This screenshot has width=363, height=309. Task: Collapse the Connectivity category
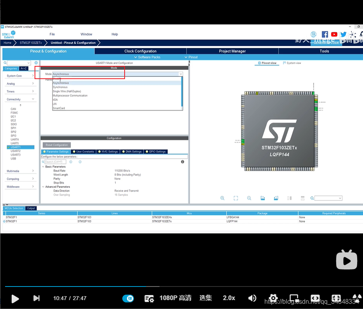pyautogui.click(x=20, y=99)
